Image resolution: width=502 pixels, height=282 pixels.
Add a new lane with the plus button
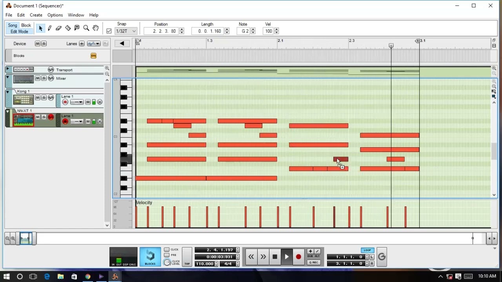(x=82, y=43)
